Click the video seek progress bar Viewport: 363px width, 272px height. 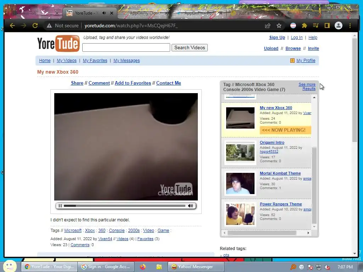(124, 206)
